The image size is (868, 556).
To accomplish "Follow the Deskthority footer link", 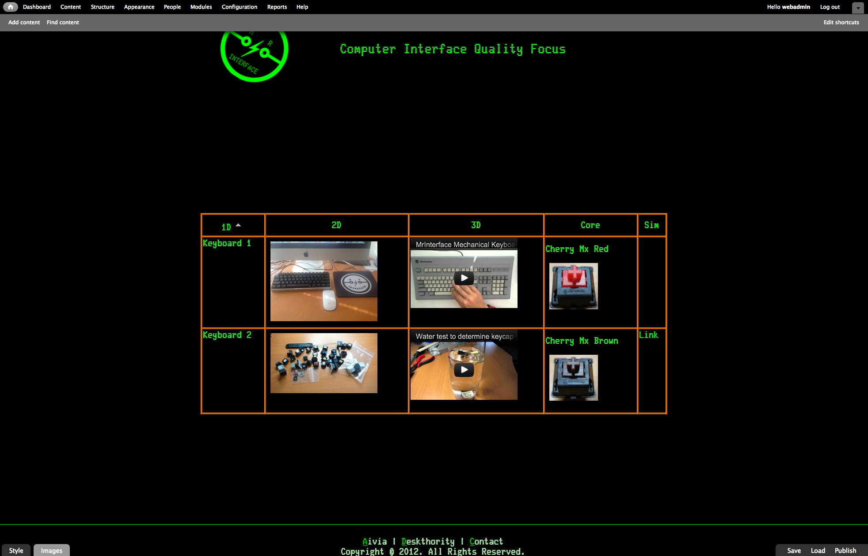I will pos(428,541).
